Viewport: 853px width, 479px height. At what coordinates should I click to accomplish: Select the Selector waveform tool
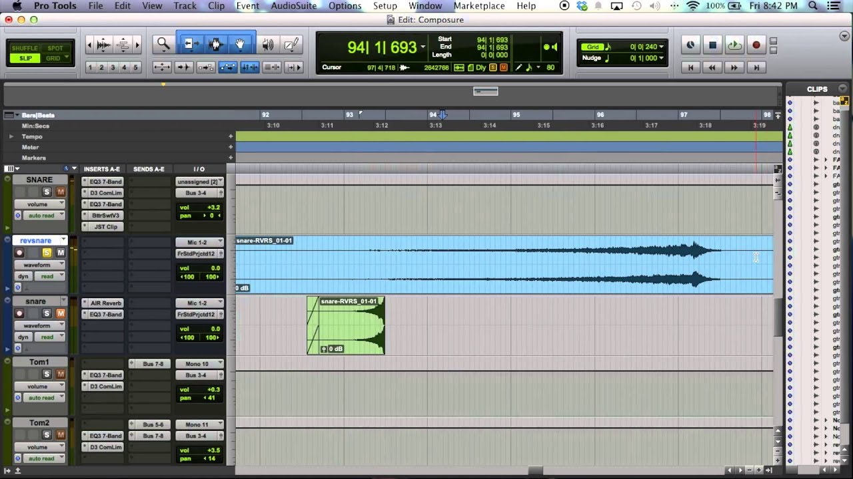click(x=215, y=45)
